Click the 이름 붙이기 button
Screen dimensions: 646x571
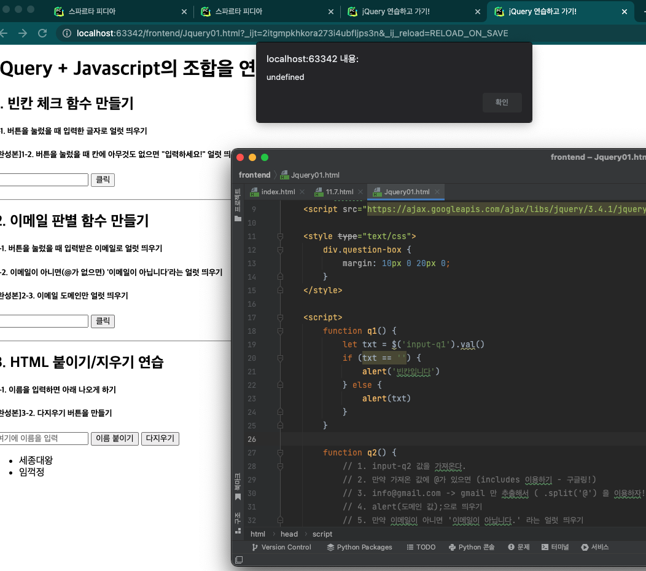pyautogui.click(x=115, y=438)
